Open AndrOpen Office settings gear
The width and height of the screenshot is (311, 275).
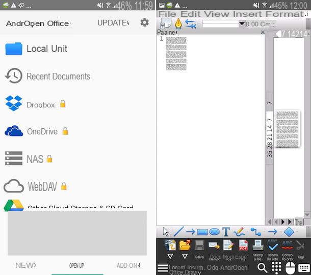[x=144, y=22]
